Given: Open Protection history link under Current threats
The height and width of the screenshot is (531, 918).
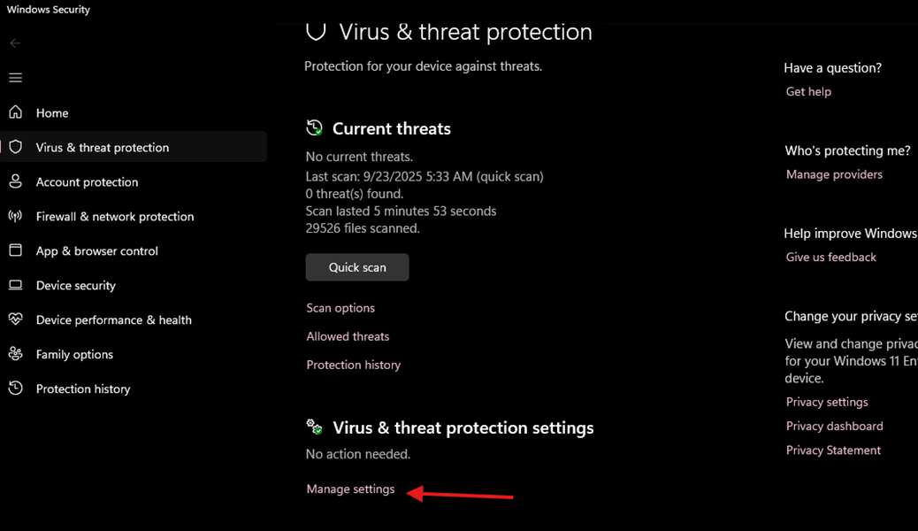Looking at the screenshot, I should pyautogui.click(x=353, y=365).
